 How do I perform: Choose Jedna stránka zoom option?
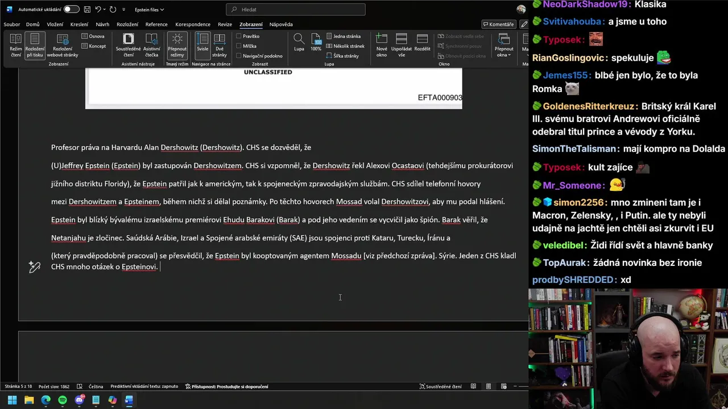point(344,36)
